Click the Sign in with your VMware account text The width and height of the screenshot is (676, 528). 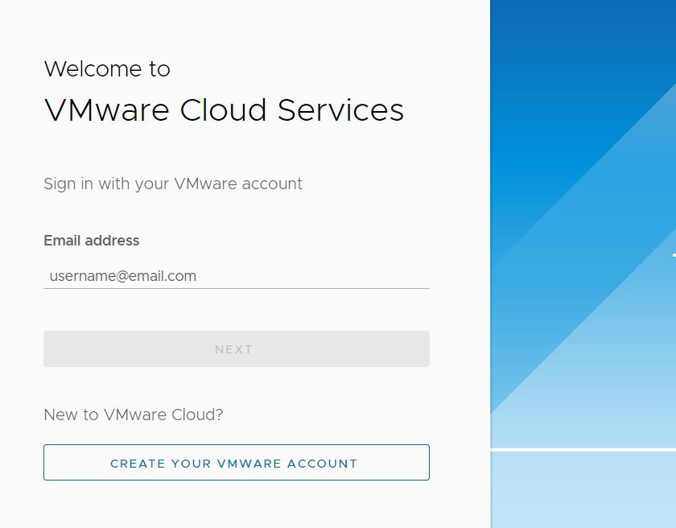pyautogui.click(x=172, y=184)
